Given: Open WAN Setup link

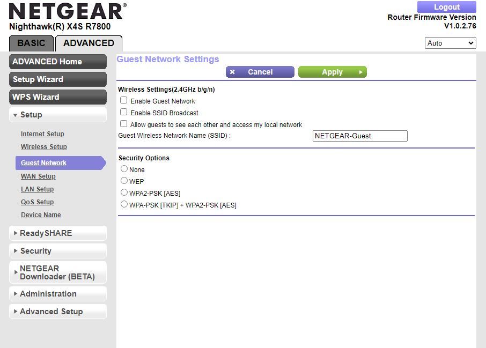Looking at the screenshot, I should pyautogui.click(x=38, y=176).
